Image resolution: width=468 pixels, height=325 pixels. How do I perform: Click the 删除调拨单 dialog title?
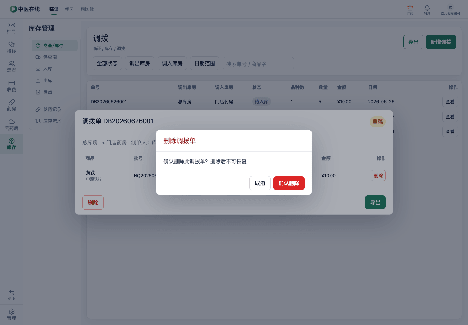(x=180, y=141)
